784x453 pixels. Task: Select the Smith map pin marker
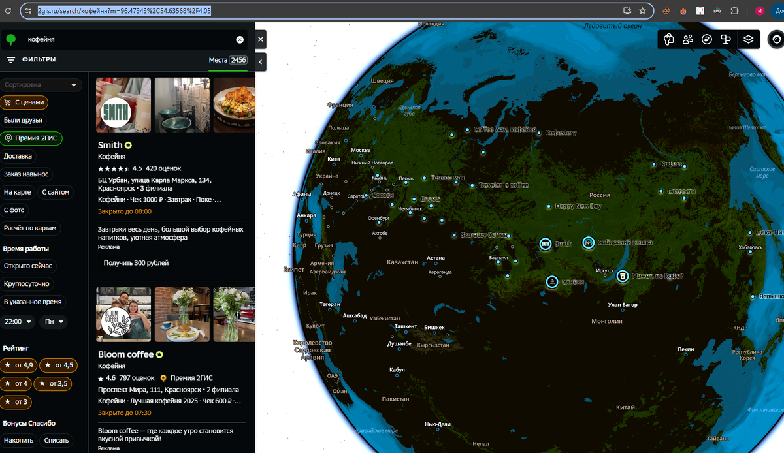[546, 243]
